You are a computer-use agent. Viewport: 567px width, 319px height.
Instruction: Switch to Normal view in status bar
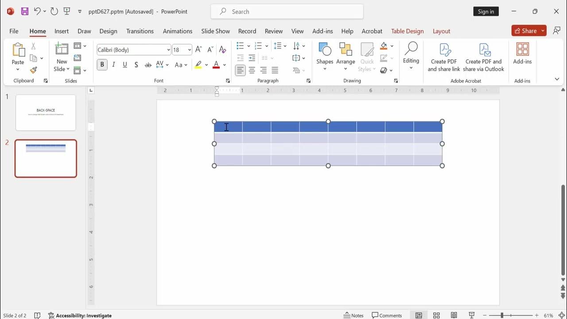(419, 315)
